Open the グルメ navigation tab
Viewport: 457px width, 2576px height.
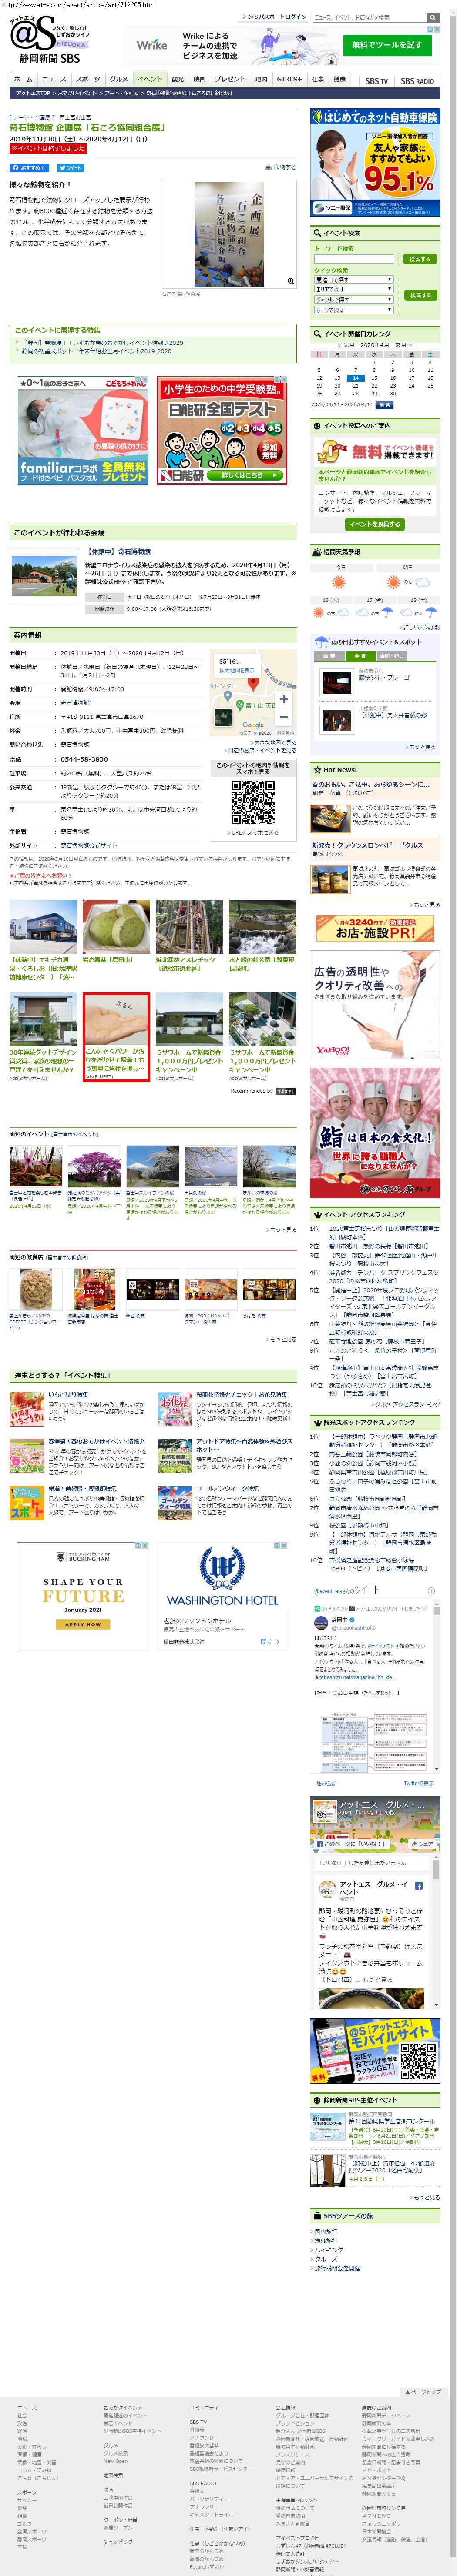[x=119, y=79]
